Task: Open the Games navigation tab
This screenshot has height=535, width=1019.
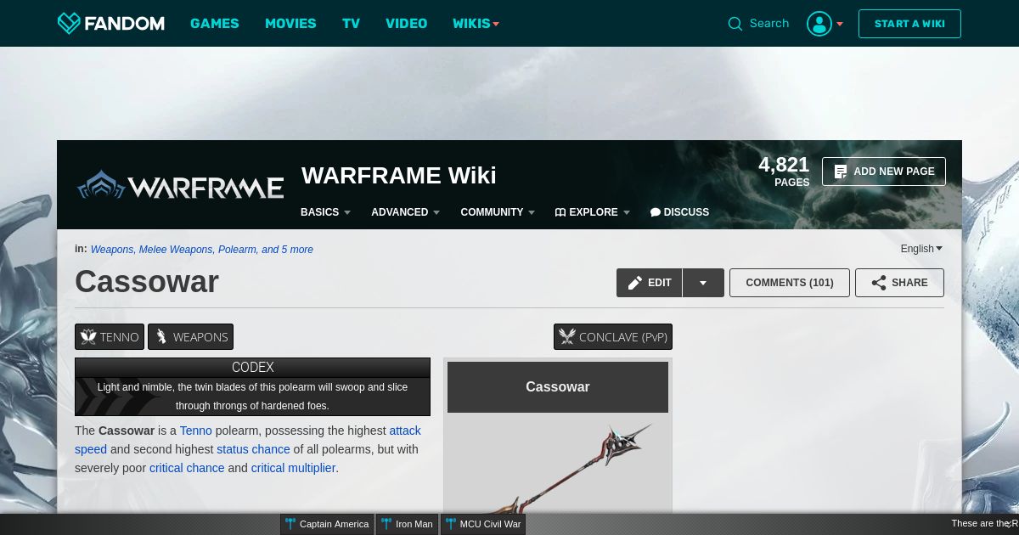Action: coord(215,24)
